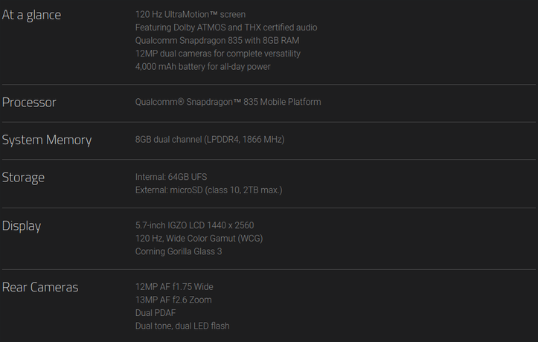
Task: Click the 'Display' section heading
Action: pos(22,226)
